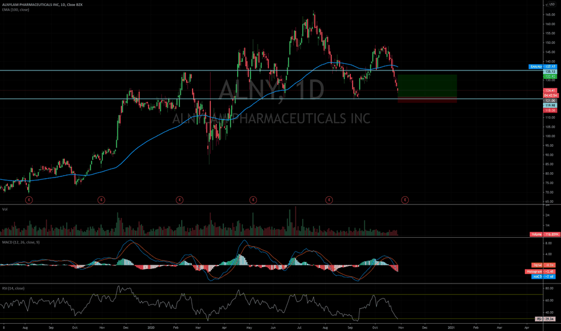The image size is (561, 331).
Task: Click the February 2020 earnings E marker
Action: pyautogui.click(x=179, y=200)
